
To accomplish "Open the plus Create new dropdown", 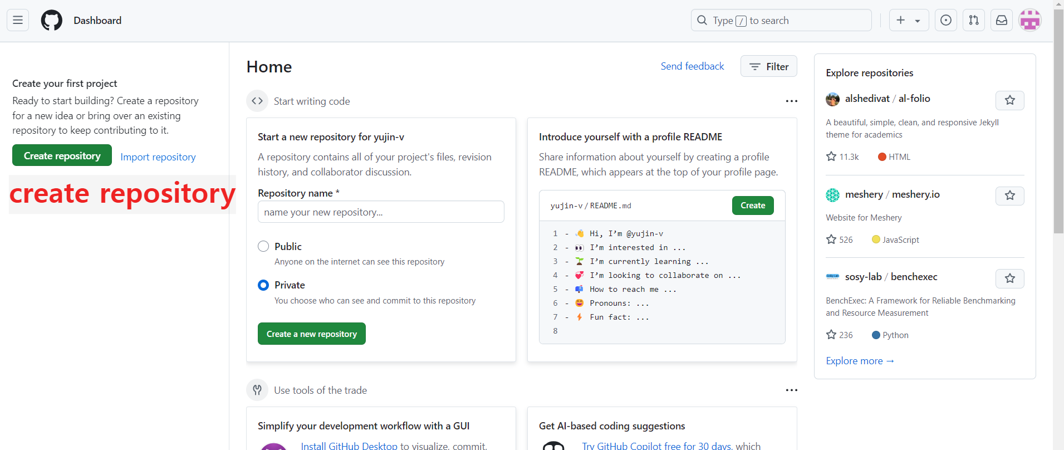I will coord(909,21).
